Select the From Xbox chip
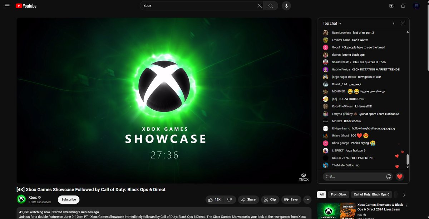Viewport: 429px width, 219px height. click(339, 194)
